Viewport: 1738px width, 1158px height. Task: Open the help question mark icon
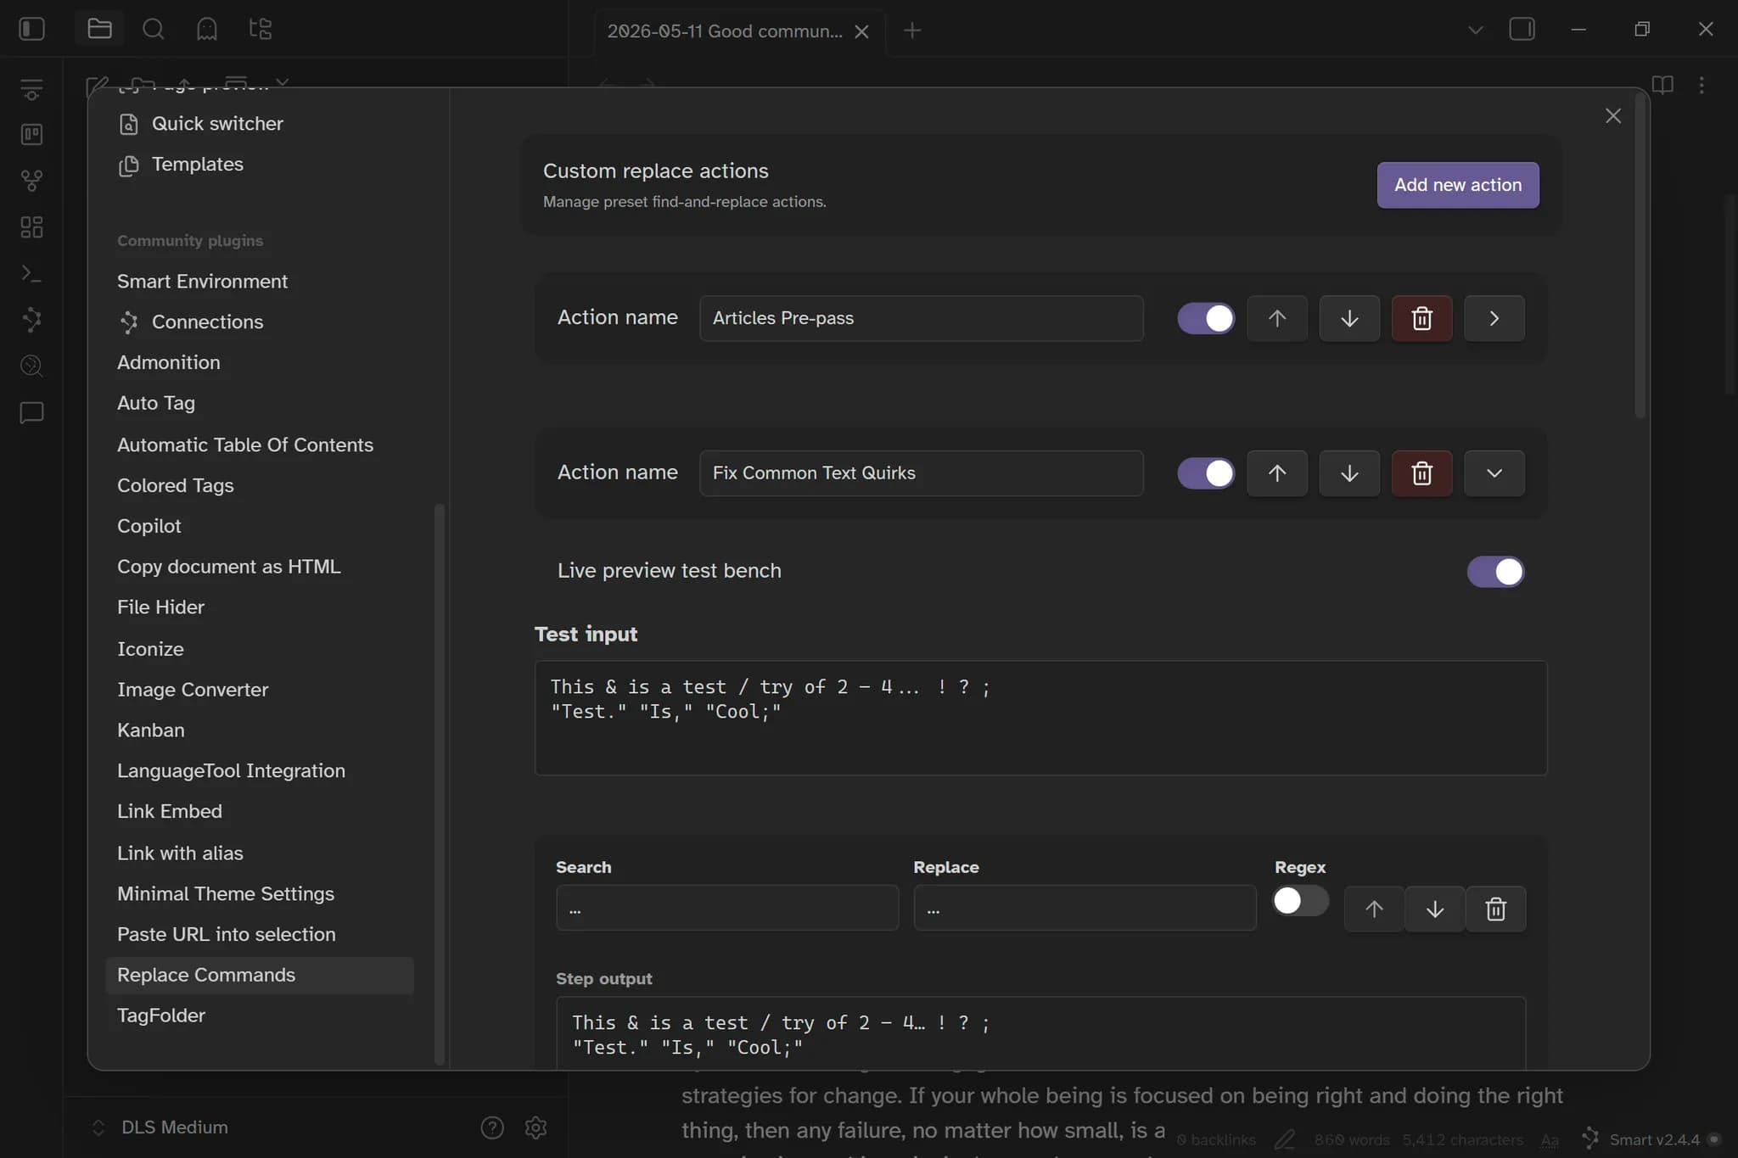tap(492, 1127)
